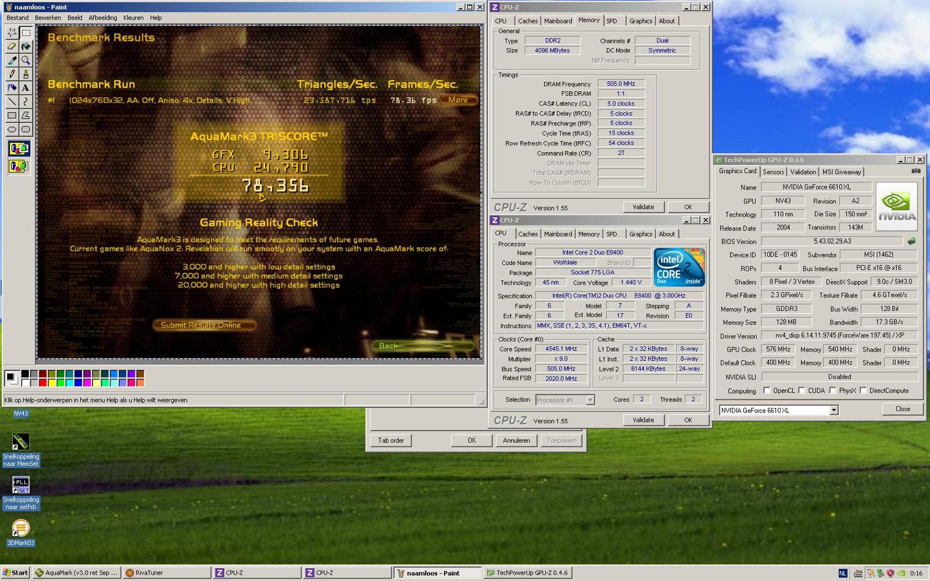Image resolution: width=930 pixels, height=581 pixels.
Task: Enable the DirectCompute checkbox in GPU-Z
Action: pyautogui.click(x=863, y=390)
